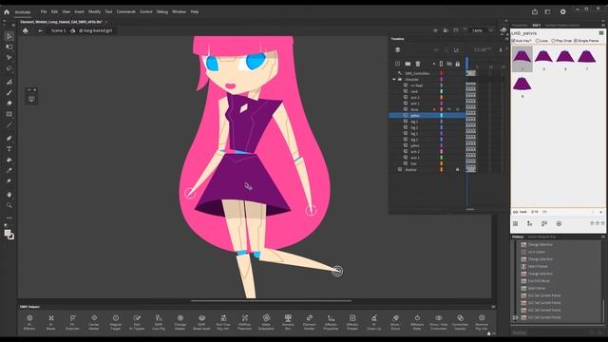
Task: Click the fill and stroke color swatch
Action: [9, 235]
